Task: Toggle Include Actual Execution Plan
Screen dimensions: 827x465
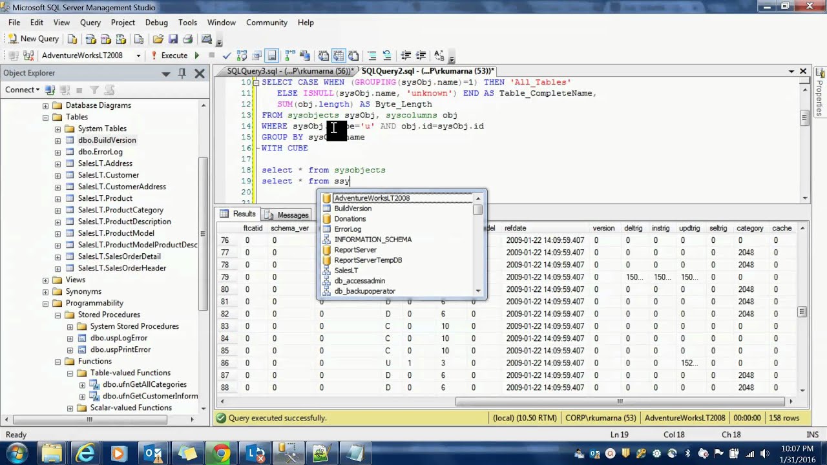Action: (289, 56)
